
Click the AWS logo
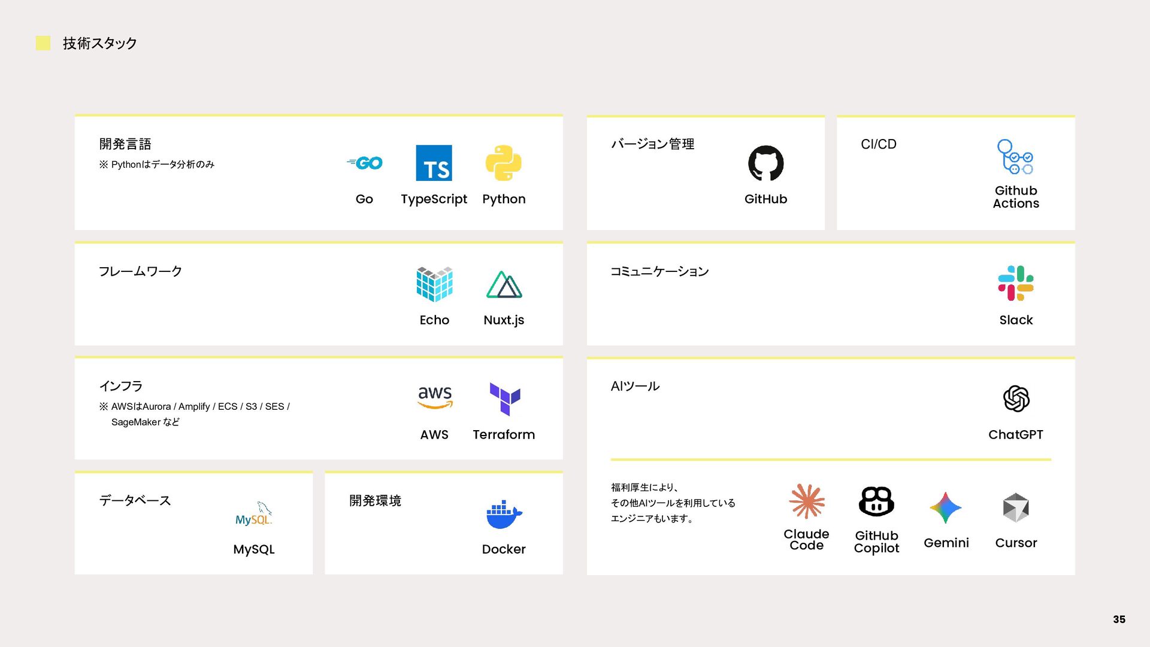435,398
